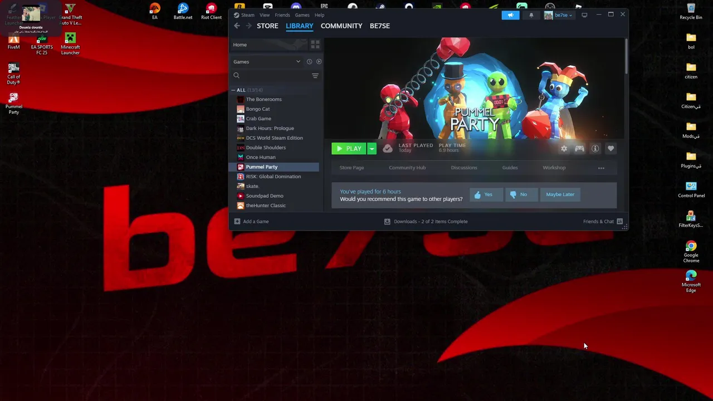Sort library by recent activity clock icon
This screenshot has width=713, height=401.
click(309, 62)
